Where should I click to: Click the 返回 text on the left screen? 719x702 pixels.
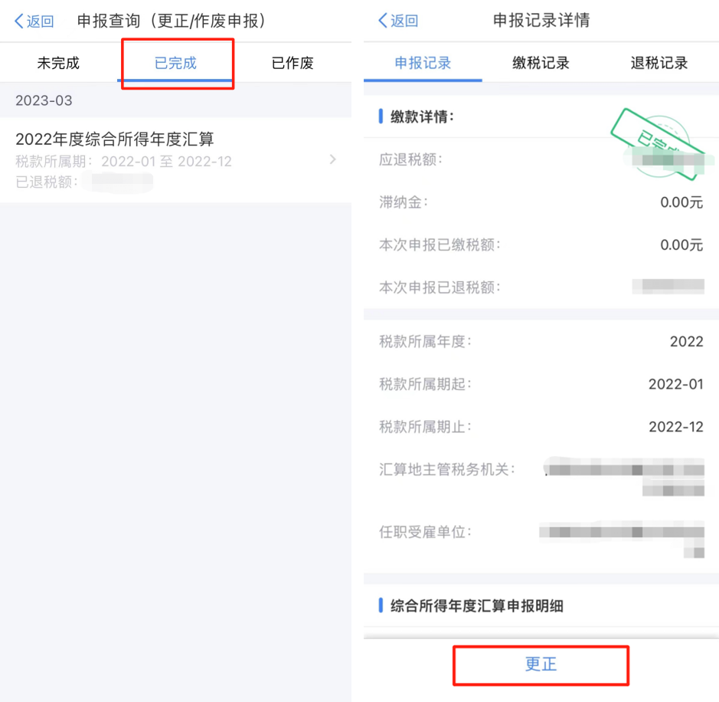tap(41, 21)
